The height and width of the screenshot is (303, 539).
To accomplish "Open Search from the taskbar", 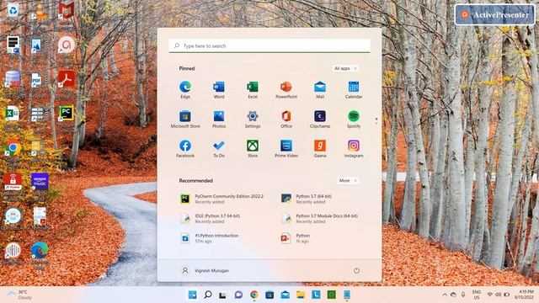I will pos(208,295).
